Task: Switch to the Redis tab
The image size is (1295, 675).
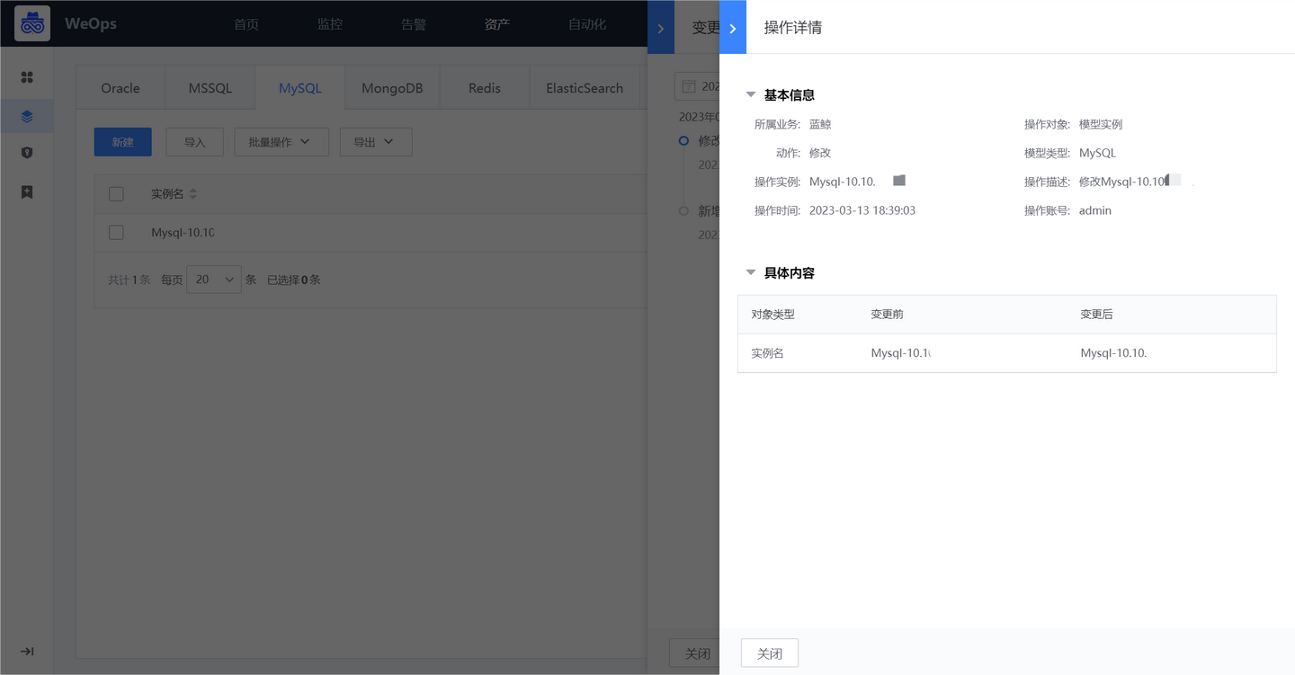Action: point(485,88)
